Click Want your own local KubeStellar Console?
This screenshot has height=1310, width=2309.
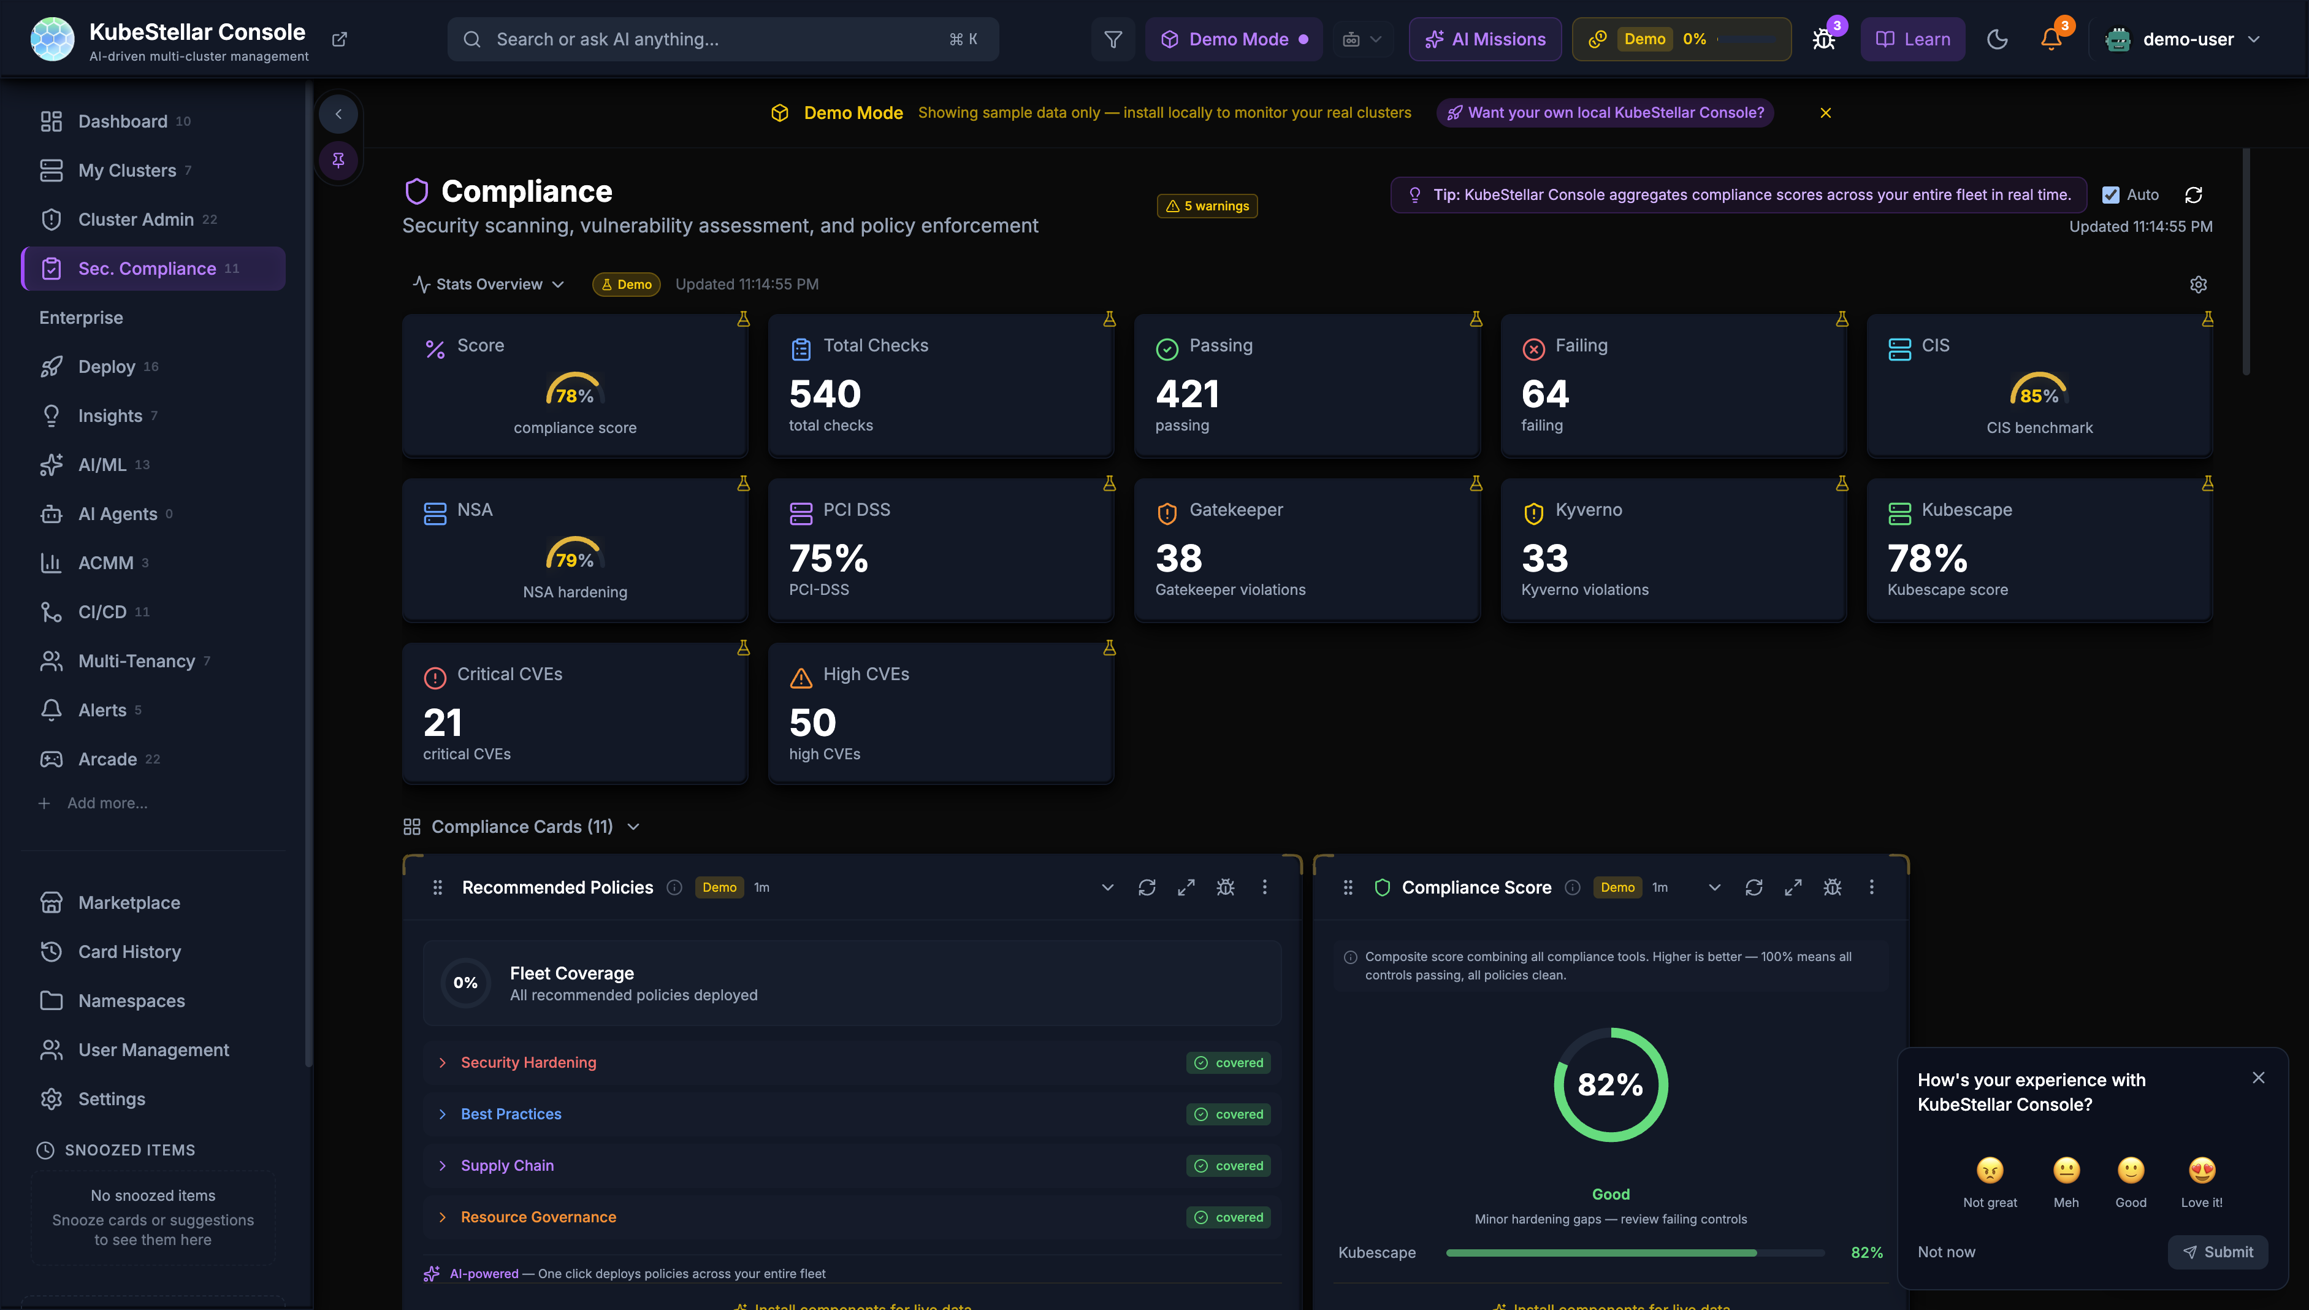point(1605,113)
